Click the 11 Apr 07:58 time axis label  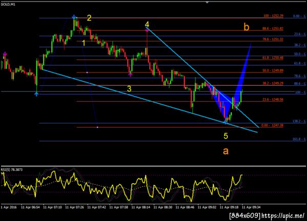[119, 207]
